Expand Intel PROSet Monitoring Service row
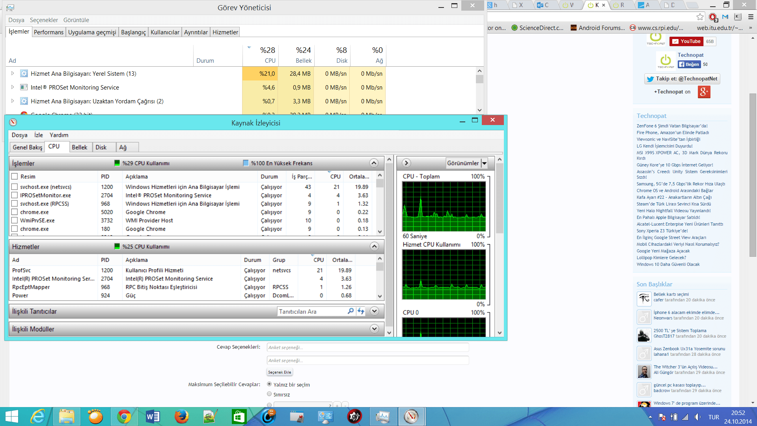This screenshot has width=757, height=426. coord(13,87)
